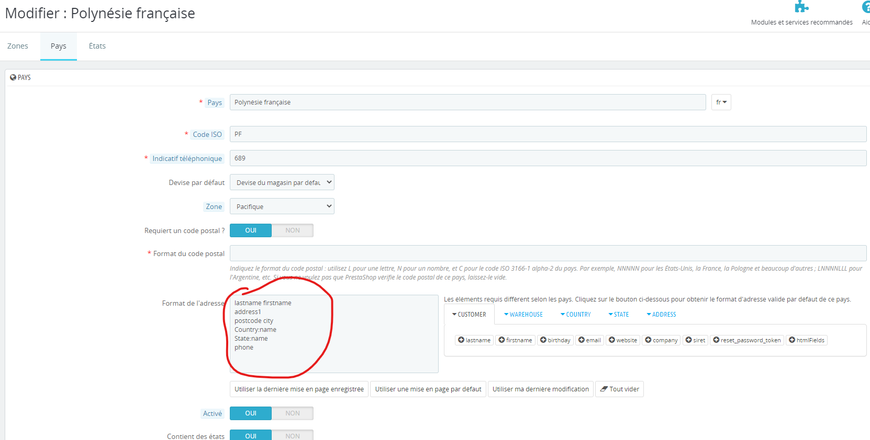870x440 pixels.
Task: Switch to the Pays tab
Action: pyautogui.click(x=59, y=46)
